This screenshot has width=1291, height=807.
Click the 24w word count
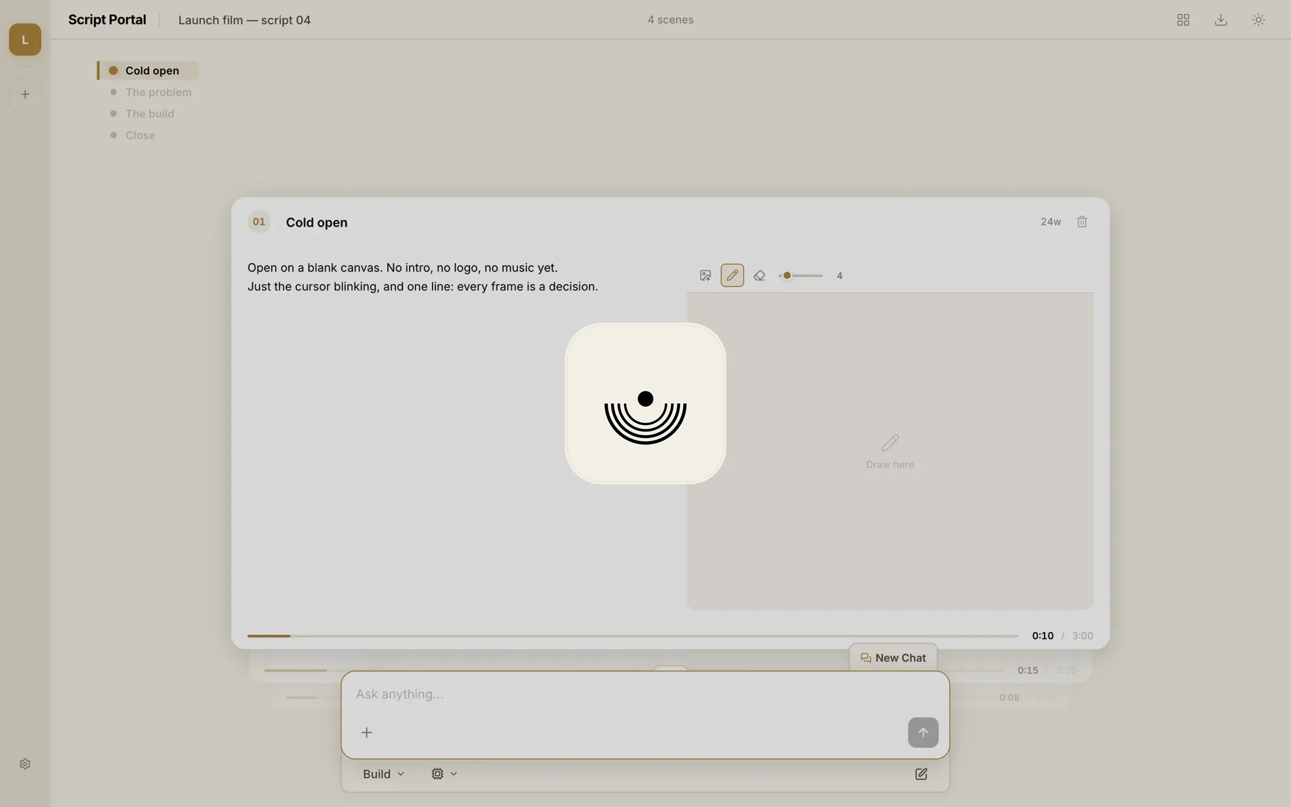point(1051,222)
